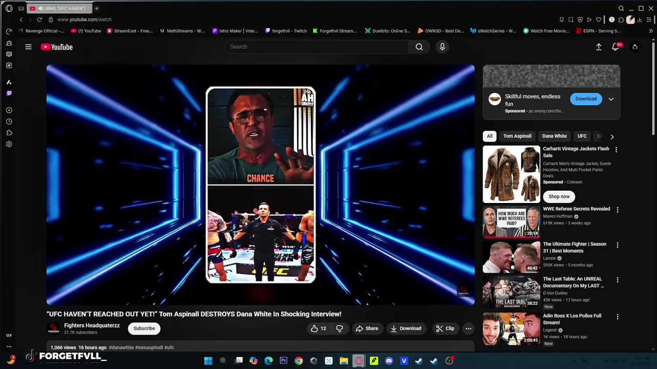Open the YouTube upload/create icon
The width and height of the screenshot is (657, 369).
point(598,47)
